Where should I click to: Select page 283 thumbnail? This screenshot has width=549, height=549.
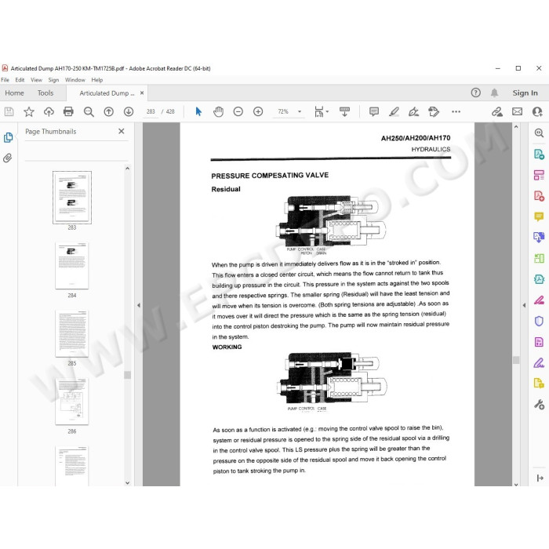(72, 198)
